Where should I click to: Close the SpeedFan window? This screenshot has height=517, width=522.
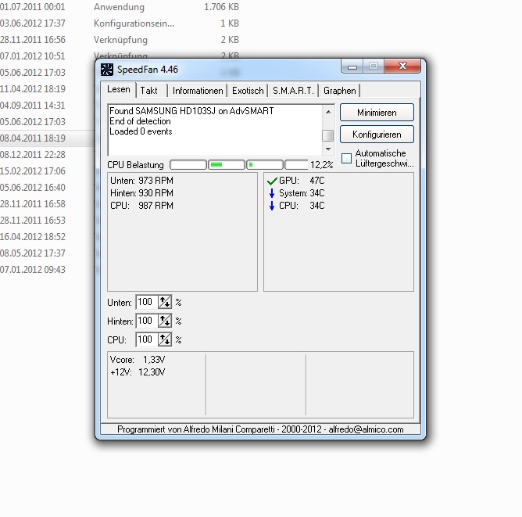pos(402,66)
